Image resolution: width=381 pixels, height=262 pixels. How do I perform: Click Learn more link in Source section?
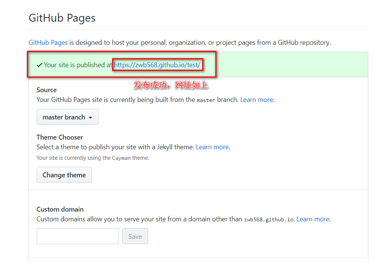click(x=256, y=100)
